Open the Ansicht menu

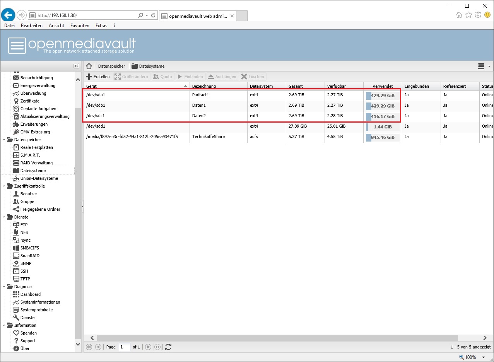(56, 26)
